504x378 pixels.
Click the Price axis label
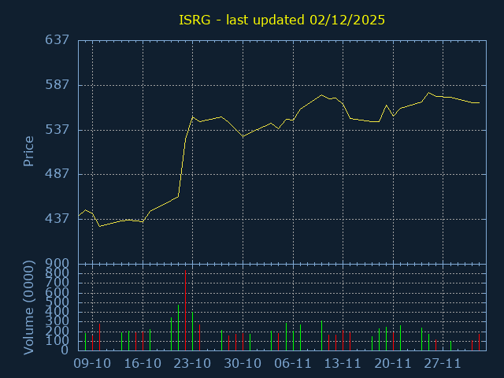pyautogui.click(x=28, y=151)
